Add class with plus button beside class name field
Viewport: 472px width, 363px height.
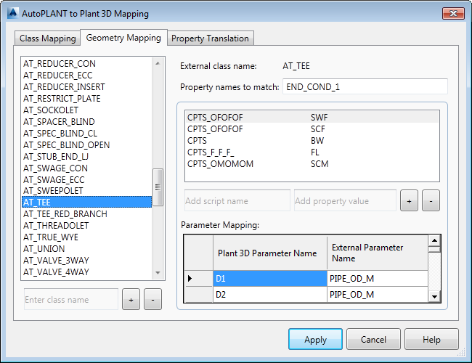coord(131,300)
